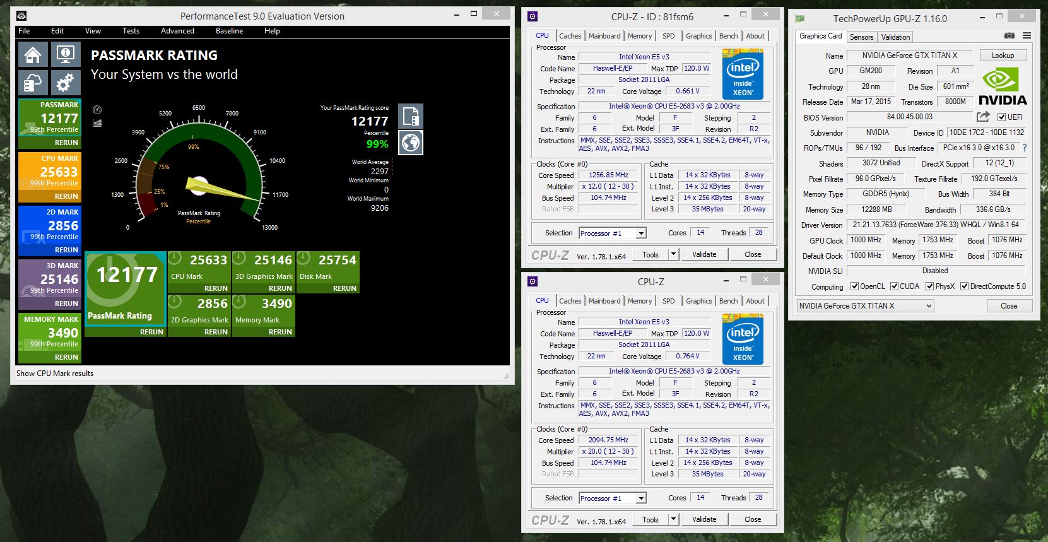Screen dimensions: 1048x542
Task: Click the cloud baseline management icon
Action: pos(33,82)
